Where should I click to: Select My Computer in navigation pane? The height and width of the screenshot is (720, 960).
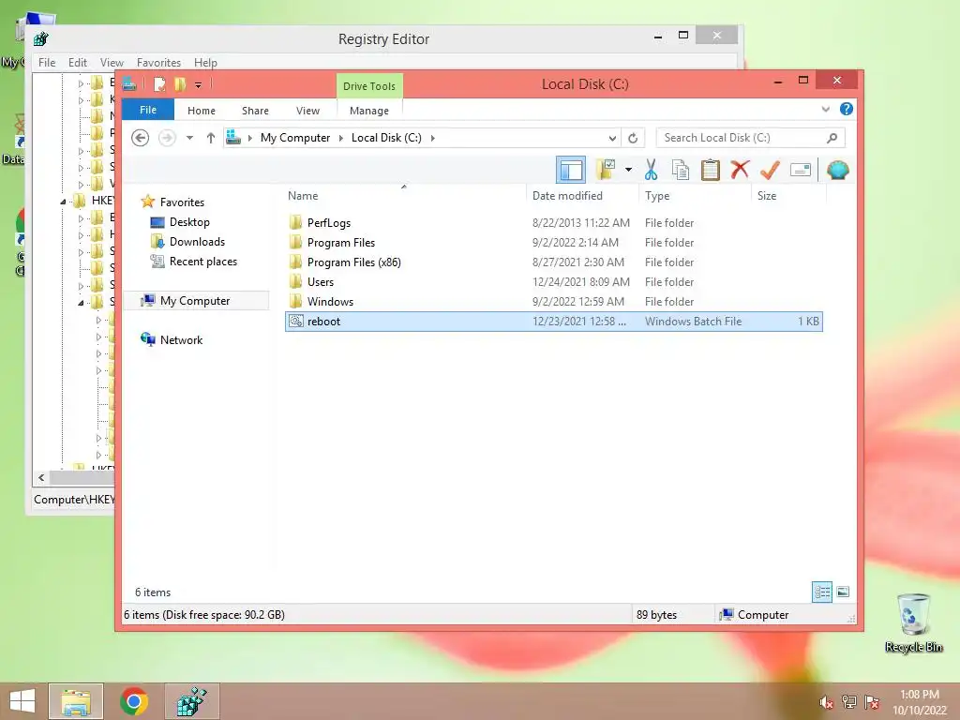coord(195,301)
